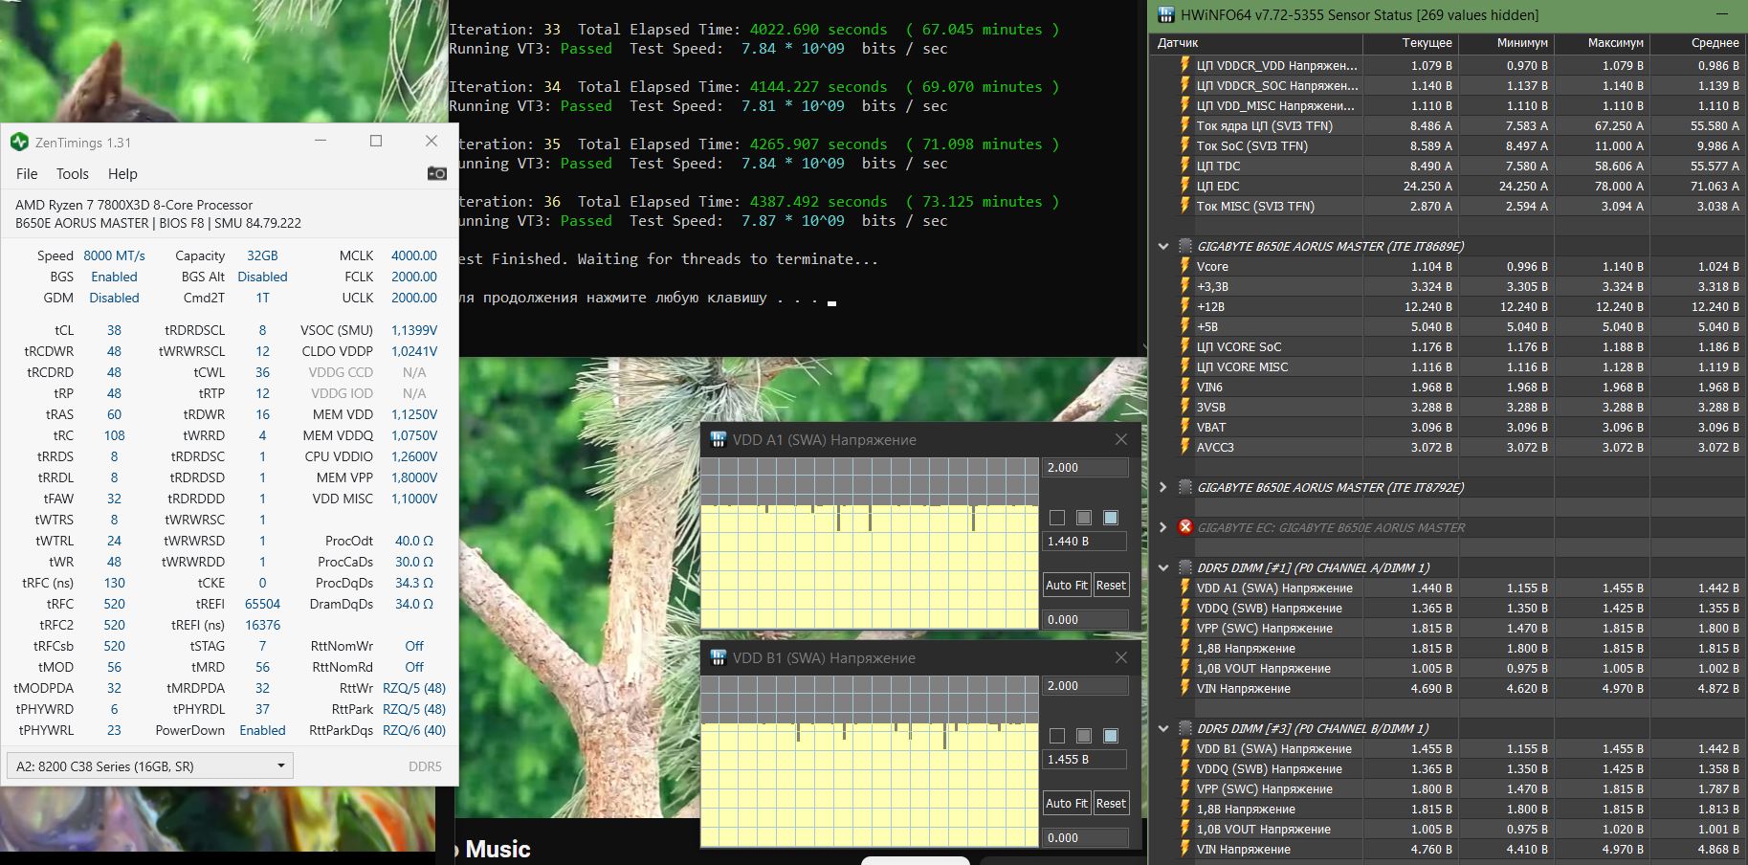Toggle the light-blue square in VDD A1 graph window
Image resolution: width=1748 pixels, height=865 pixels.
point(1111,518)
